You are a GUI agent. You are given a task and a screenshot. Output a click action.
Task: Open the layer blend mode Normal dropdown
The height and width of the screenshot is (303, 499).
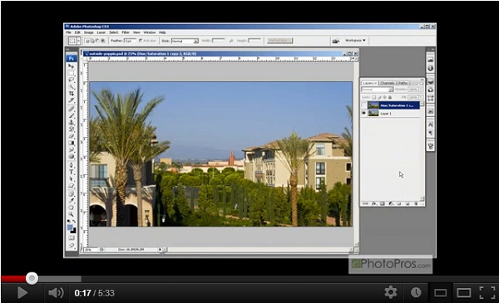coord(377,90)
